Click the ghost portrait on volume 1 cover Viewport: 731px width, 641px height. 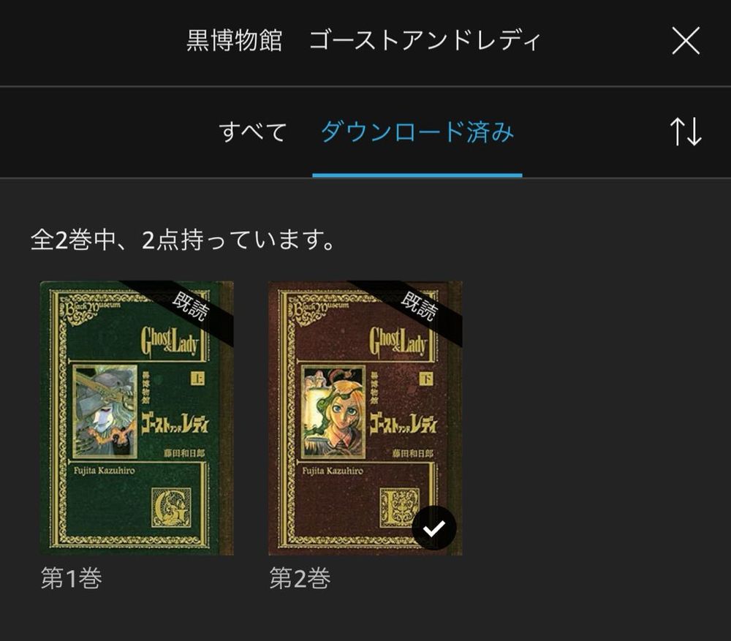point(105,411)
